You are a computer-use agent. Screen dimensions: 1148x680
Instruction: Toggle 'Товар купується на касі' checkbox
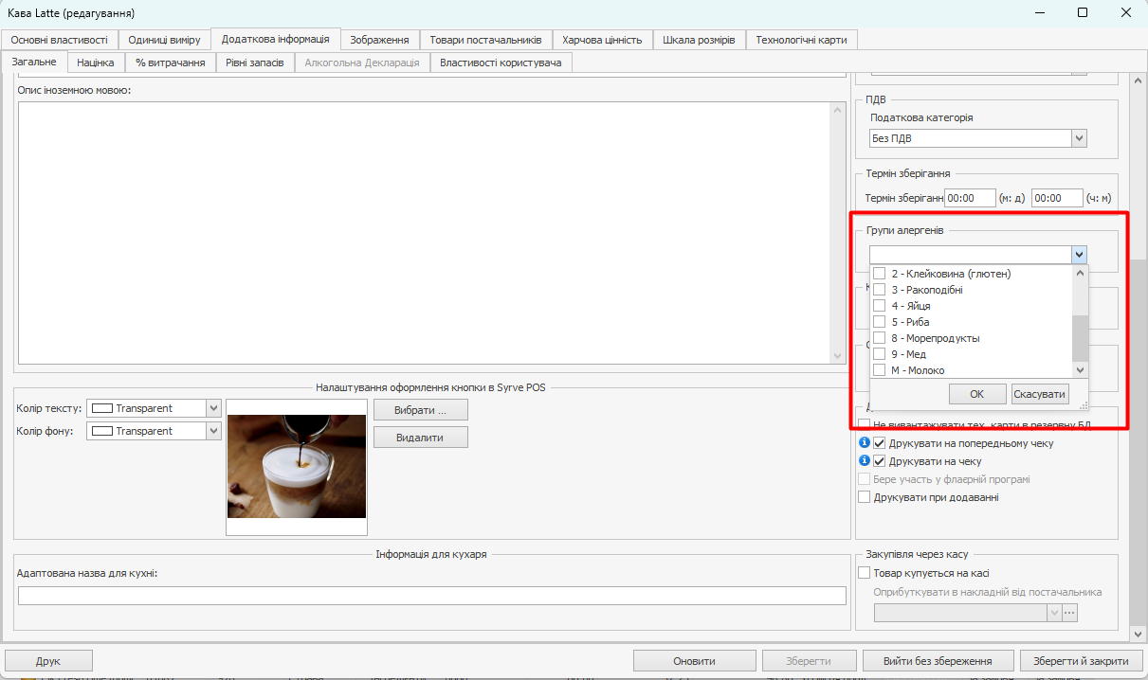(864, 573)
